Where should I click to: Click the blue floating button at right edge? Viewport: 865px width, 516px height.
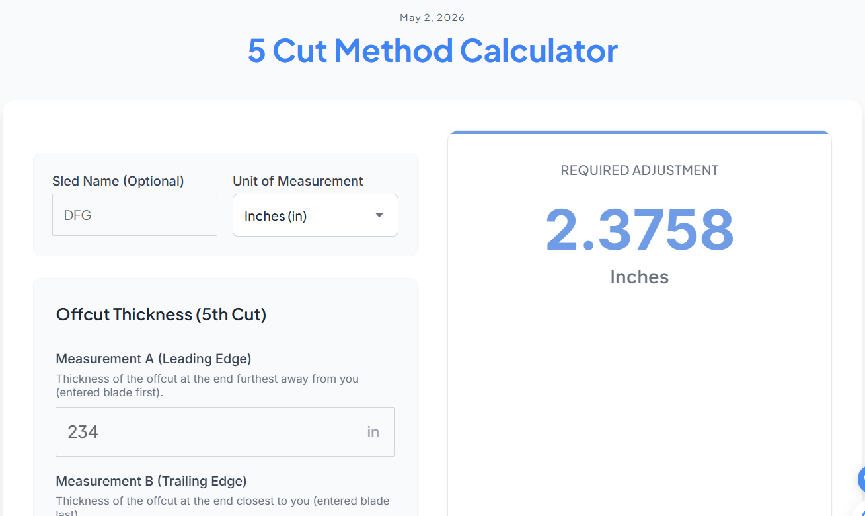(861, 478)
